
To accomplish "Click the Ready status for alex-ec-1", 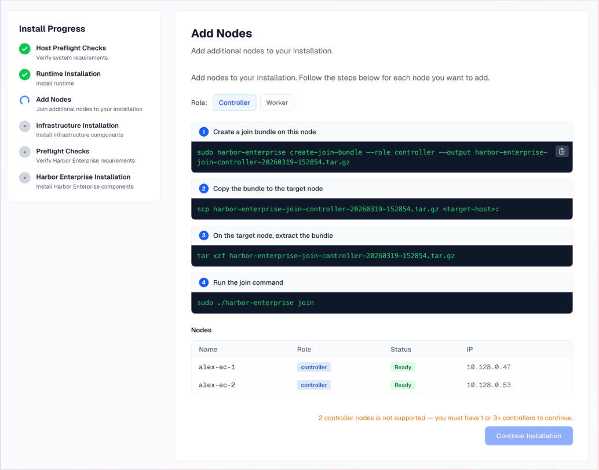I will tap(403, 368).
